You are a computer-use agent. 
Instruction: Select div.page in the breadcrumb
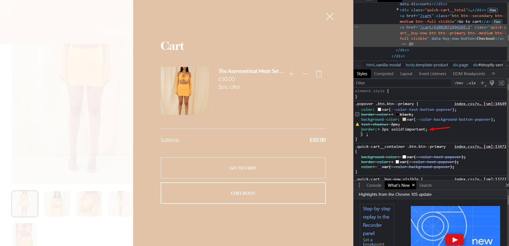point(461,65)
